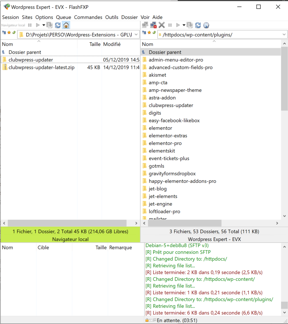Open the Sites menu
The width and height of the screenshot is (288, 324).
[x=27, y=17]
